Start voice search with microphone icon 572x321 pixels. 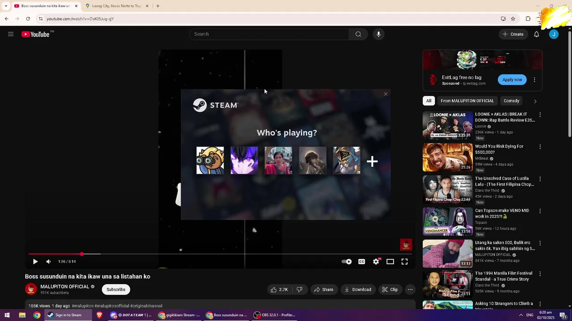point(379,34)
